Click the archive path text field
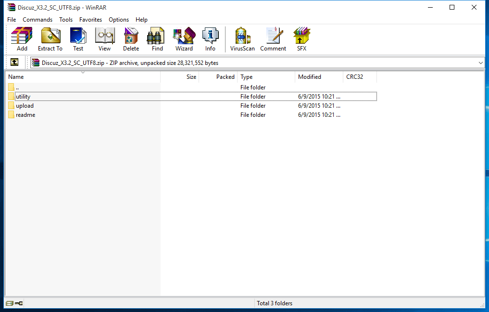This screenshot has width=489, height=312. (258, 62)
